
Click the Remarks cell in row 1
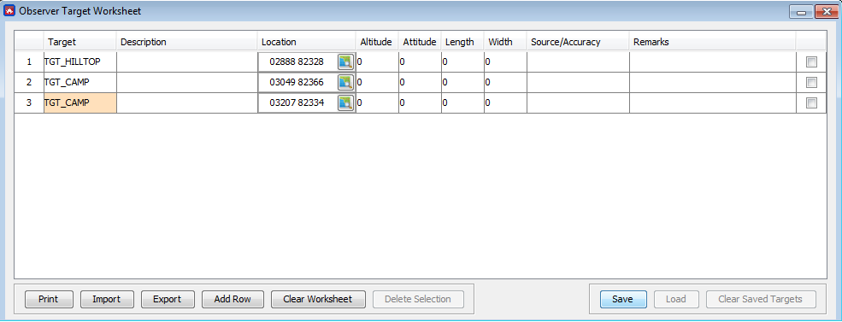pyautogui.click(x=713, y=62)
